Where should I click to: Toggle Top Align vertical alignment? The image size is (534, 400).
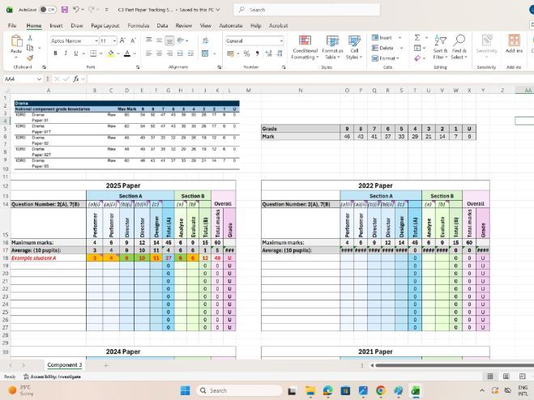[148, 40]
